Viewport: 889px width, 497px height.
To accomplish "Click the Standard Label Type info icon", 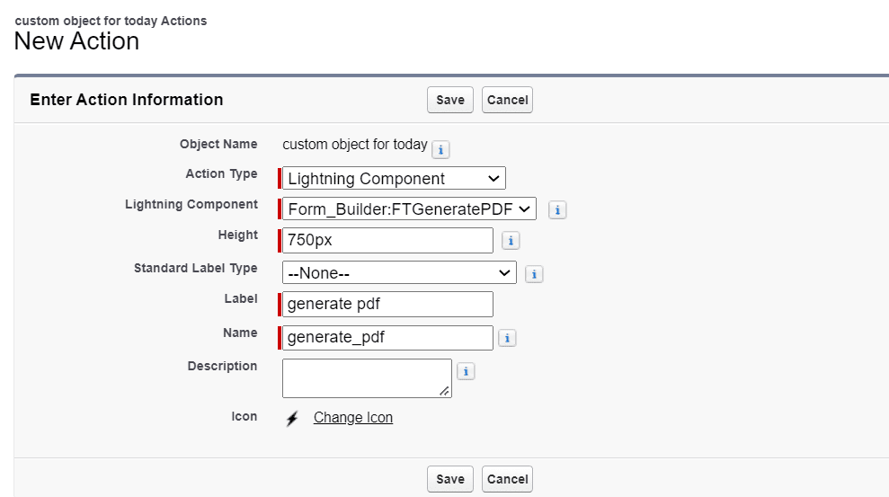I will click(534, 274).
